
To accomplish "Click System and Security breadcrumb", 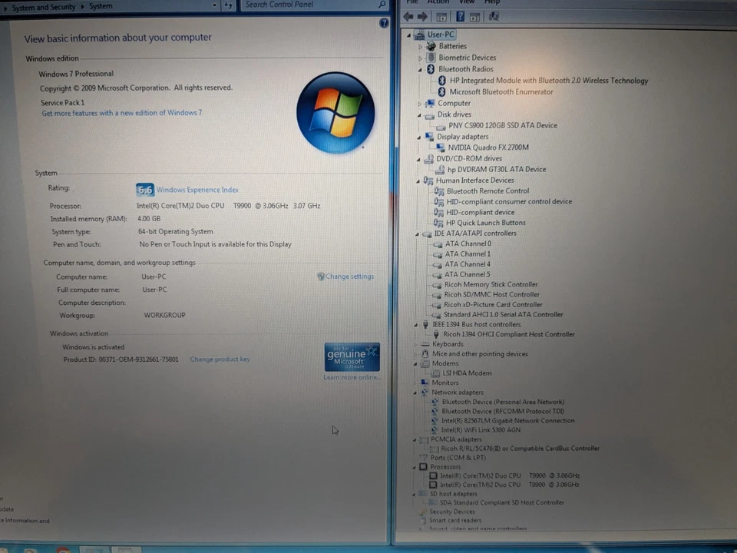I will (x=43, y=7).
